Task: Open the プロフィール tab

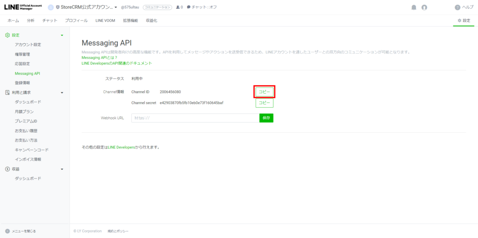Action: point(76,20)
